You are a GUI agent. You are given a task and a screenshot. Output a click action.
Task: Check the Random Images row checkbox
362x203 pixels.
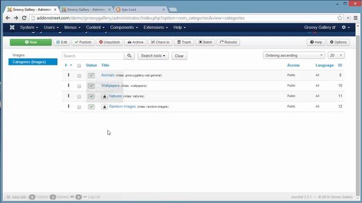pos(79,107)
